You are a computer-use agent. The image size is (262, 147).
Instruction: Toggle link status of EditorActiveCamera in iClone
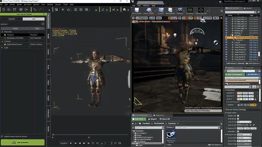click(5, 44)
